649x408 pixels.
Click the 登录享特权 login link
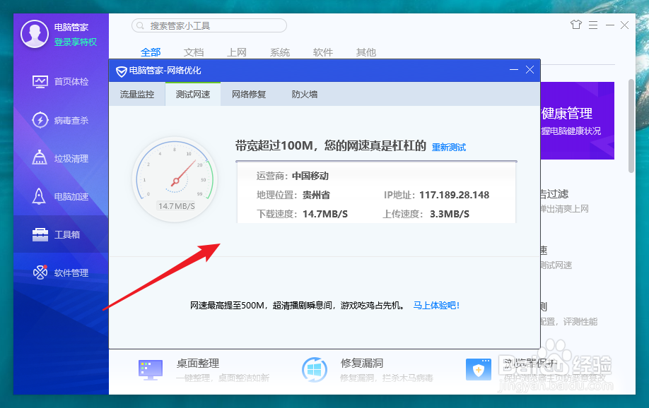coord(76,42)
